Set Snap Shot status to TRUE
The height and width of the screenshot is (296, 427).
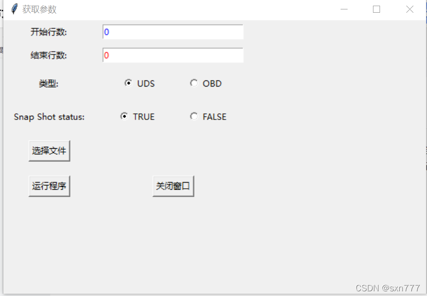(x=124, y=116)
